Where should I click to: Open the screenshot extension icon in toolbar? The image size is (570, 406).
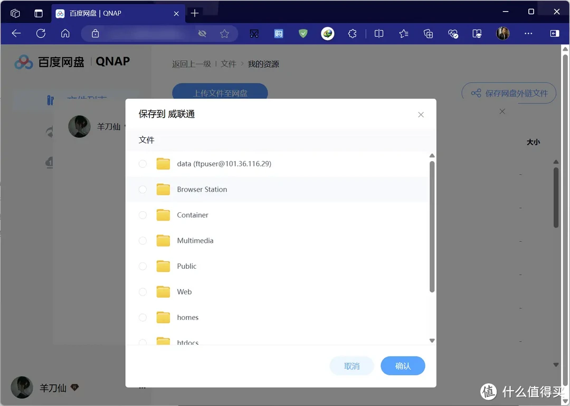pyautogui.click(x=254, y=34)
